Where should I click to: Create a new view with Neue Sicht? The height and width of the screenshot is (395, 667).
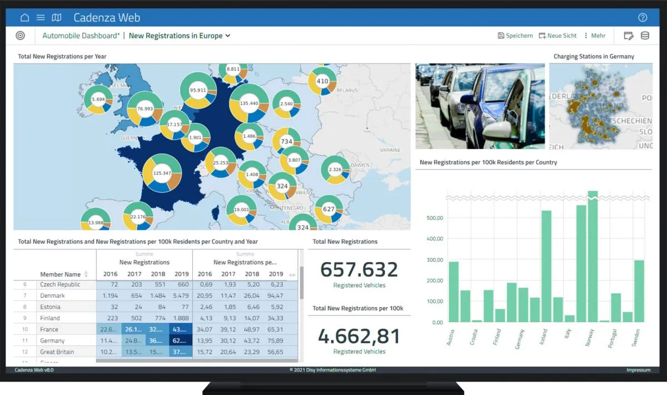[x=558, y=36]
